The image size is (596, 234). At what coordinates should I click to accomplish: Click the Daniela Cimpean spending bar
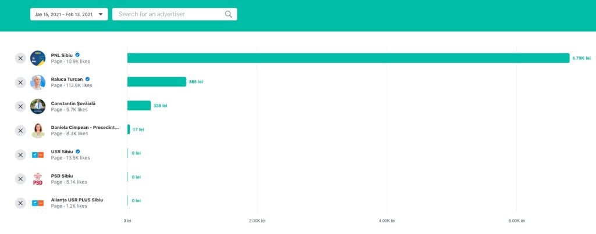tap(129, 129)
